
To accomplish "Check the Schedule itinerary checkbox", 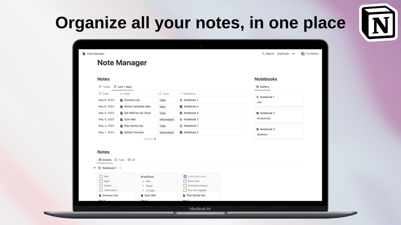I will tap(185, 186).
